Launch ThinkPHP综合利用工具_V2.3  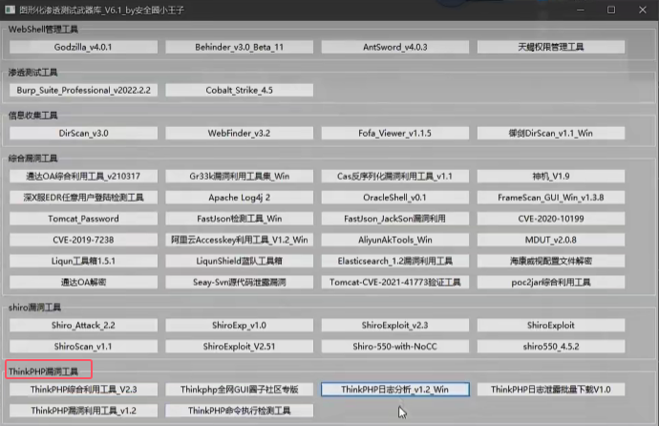coord(83,390)
